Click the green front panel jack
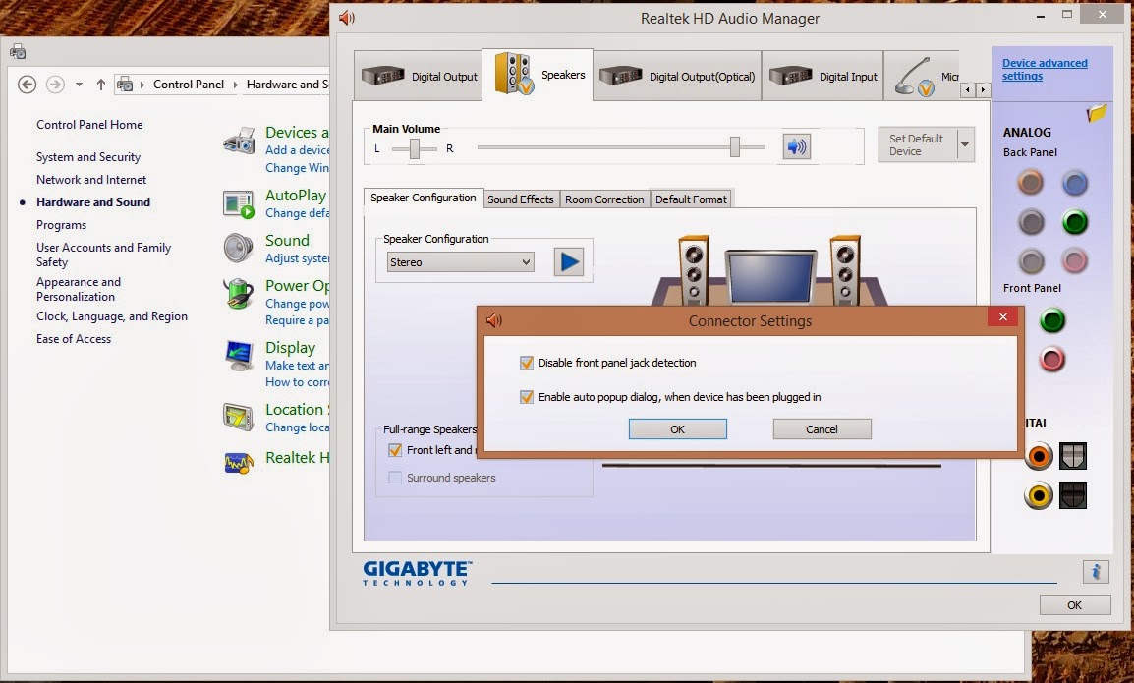1134x683 pixels. pos(1052,319)
